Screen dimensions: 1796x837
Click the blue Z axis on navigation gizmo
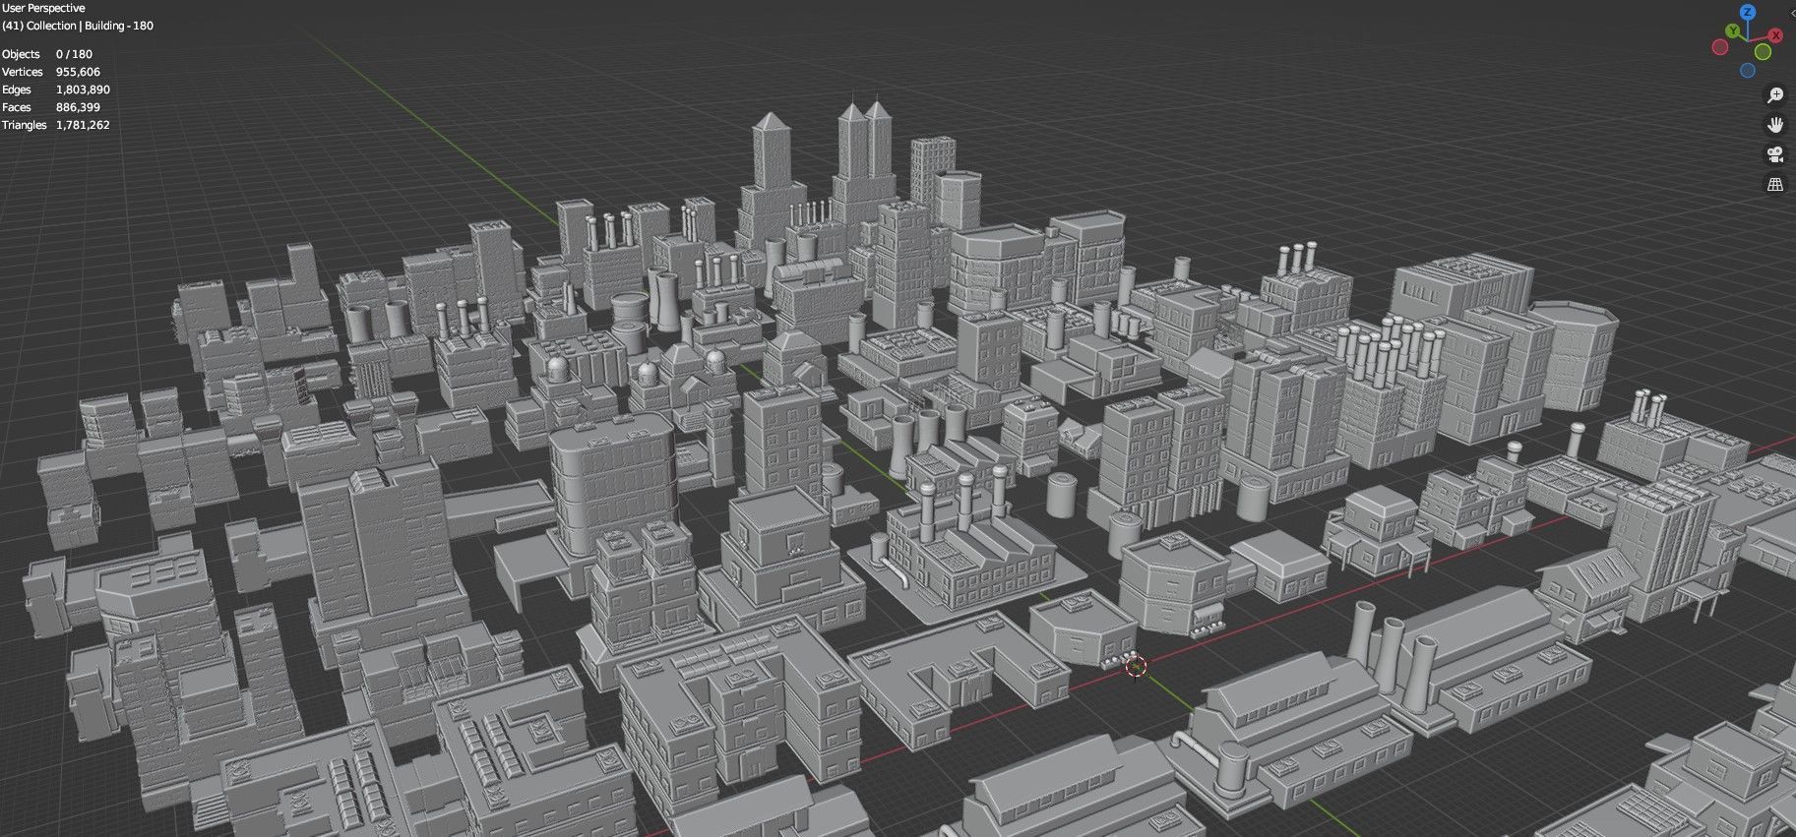click(1748, 12)
